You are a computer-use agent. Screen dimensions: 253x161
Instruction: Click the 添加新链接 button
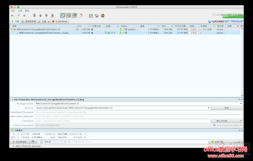(x=19, y=142)
